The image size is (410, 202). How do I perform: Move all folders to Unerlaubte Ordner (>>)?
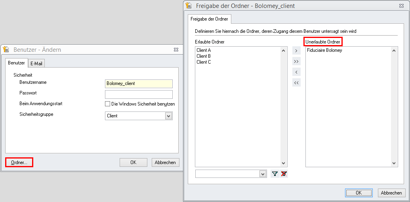(x=296, y=62)
